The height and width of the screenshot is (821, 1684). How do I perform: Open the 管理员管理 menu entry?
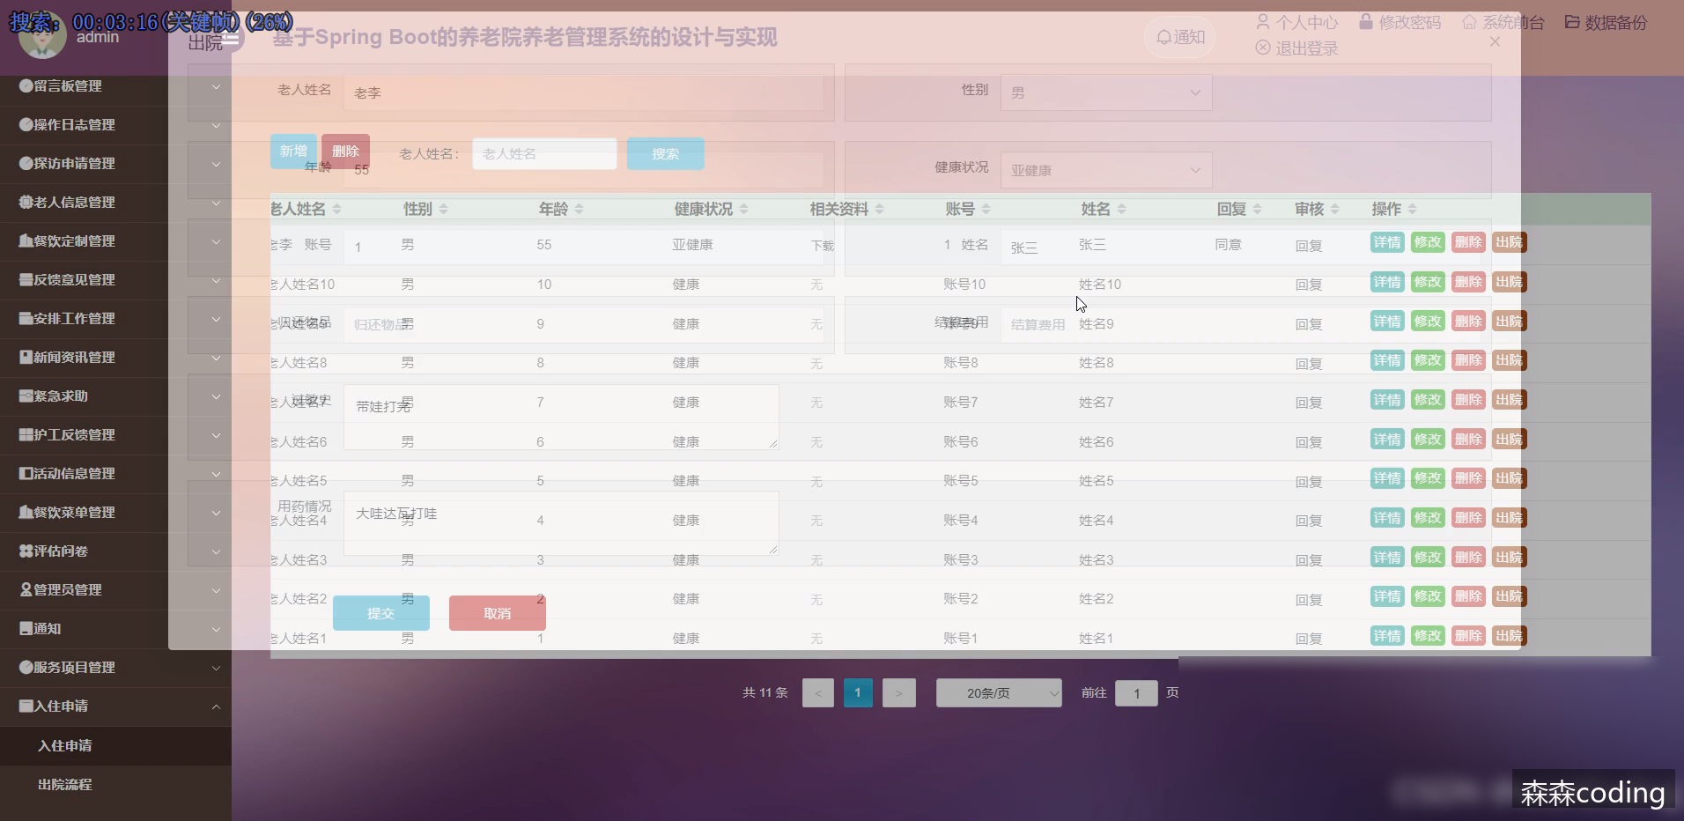tap(115, 590)
